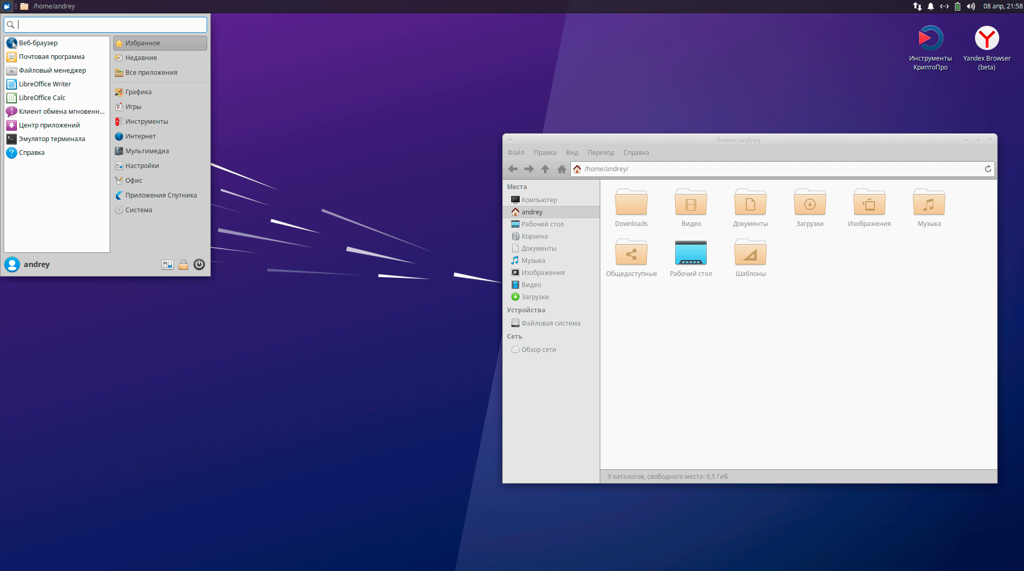This screenshot has height=571, width=1024.
Task: Expand the Настройки category in the menu
Action: tap(142, 166)
